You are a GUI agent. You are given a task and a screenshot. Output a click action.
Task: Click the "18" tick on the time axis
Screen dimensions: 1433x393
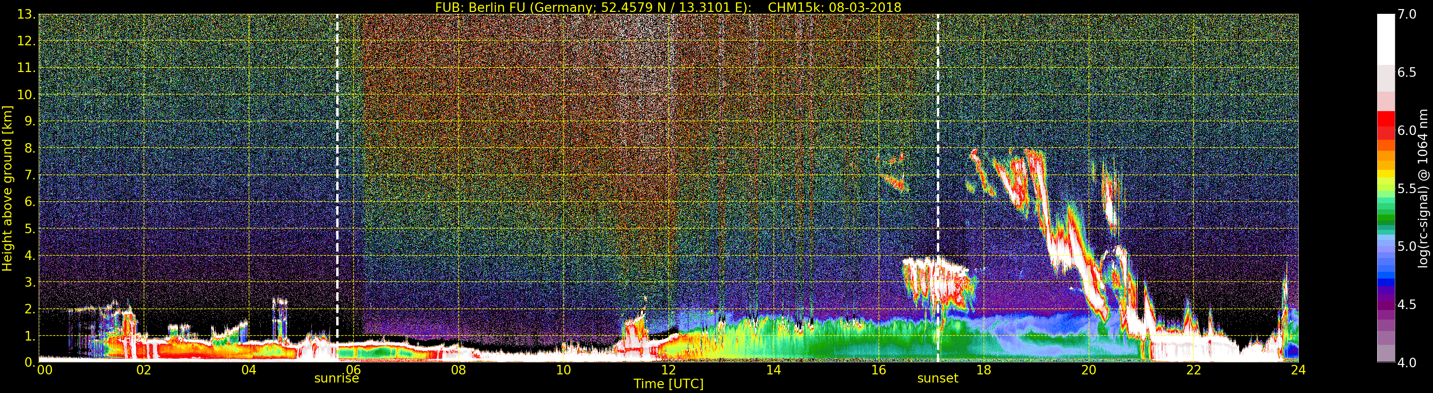[x=984, y=370]
